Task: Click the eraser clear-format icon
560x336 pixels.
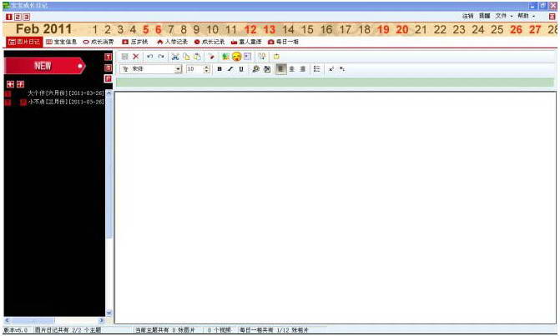Action: tap(211, 57)
